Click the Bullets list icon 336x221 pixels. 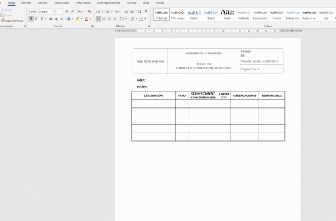99,11
